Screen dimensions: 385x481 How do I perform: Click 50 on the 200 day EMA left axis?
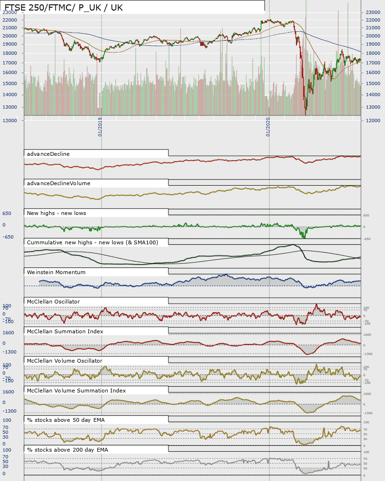point(5,462)
